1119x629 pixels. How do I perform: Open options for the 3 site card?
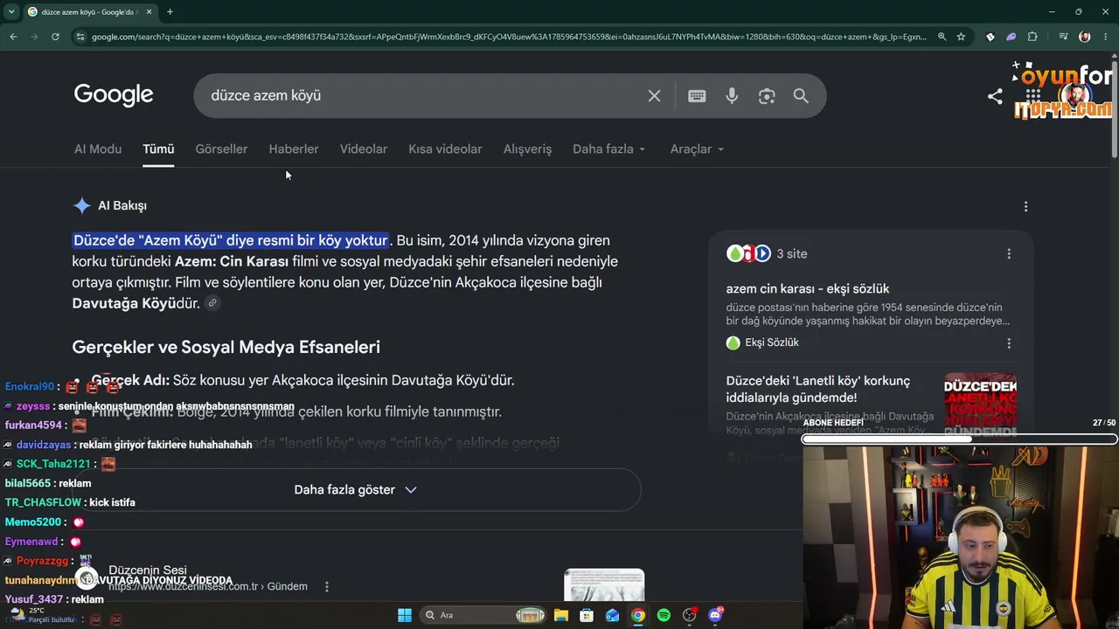coord(1009,253)
